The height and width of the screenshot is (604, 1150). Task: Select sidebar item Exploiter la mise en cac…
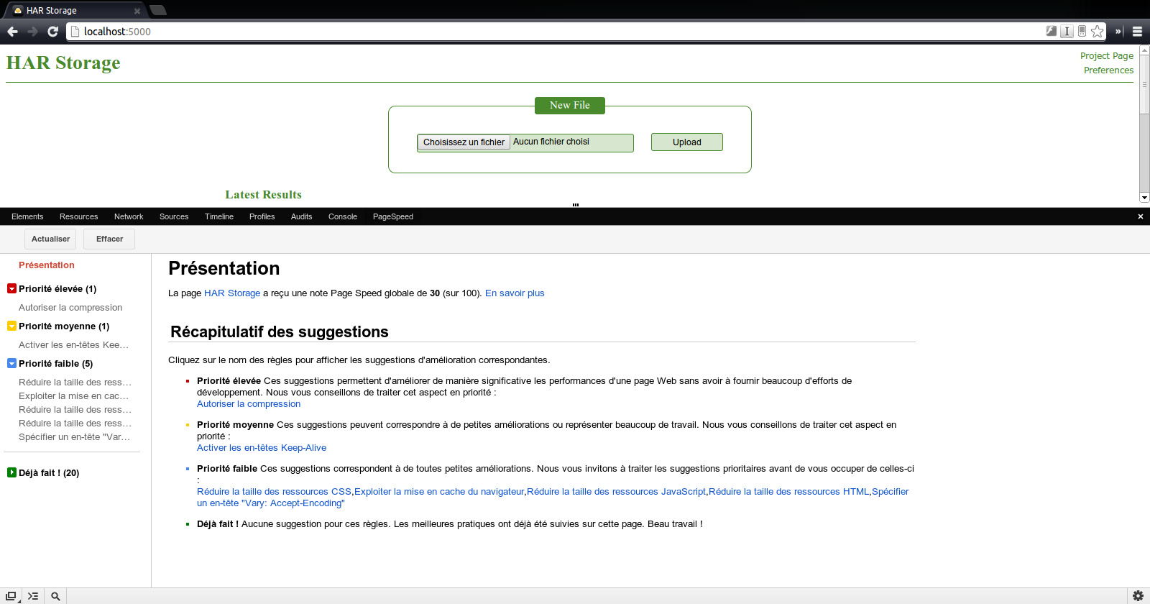click(73, 395)
